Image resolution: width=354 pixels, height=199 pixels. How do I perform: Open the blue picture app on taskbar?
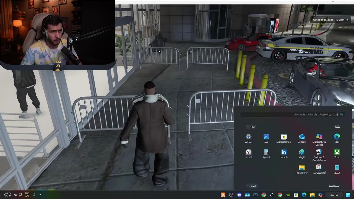(247, 195)
